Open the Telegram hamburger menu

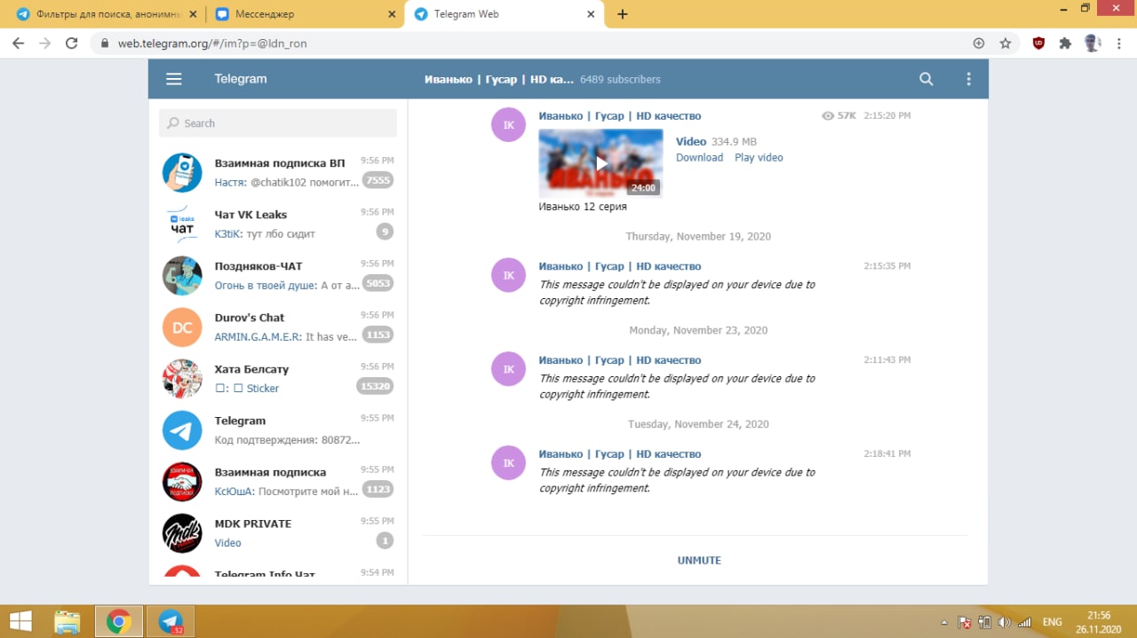(x=174, y=79)
